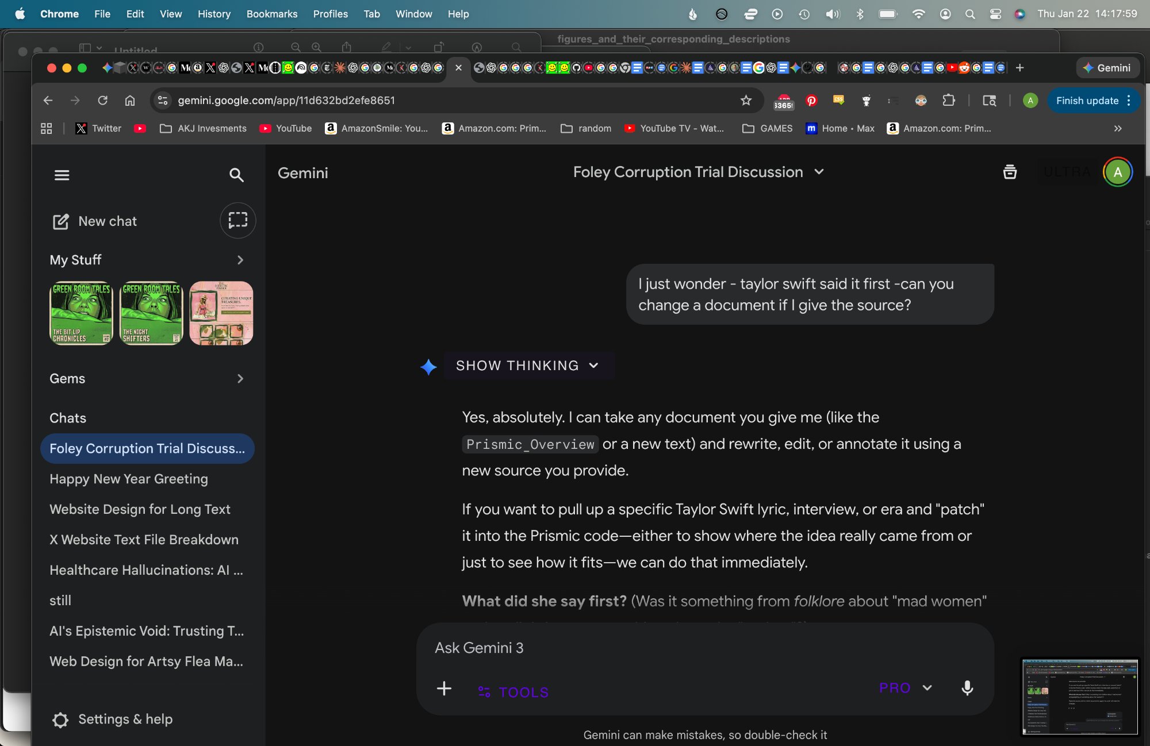Click the Gemini sparkle icon beside Show Thinking
The width and height of the screenshot is (1150, 746).
pyautogui.click(x=428, y=367)
